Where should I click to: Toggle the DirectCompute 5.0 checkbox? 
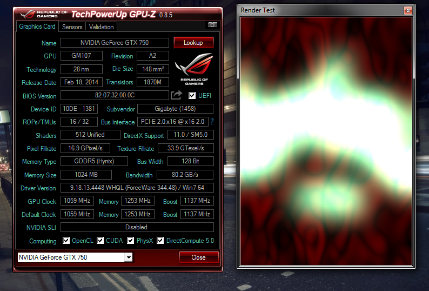coord(160,241)
